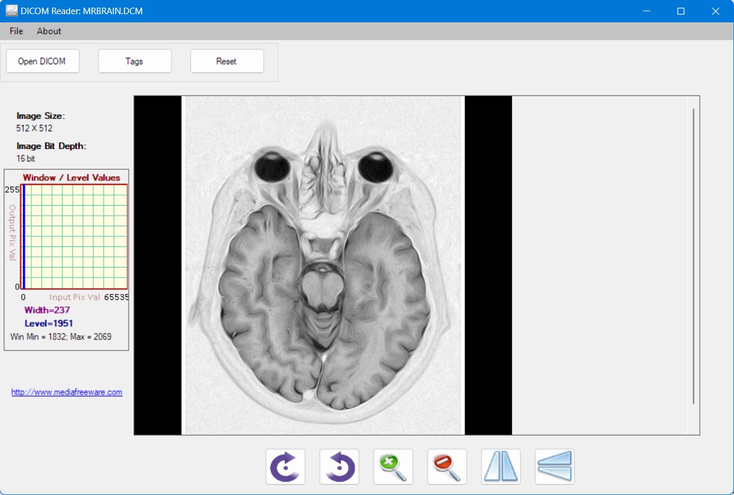Rotate the brain image clockwise
Viewport: 734px width, 495px height.
pyautogui.click(x=285, y=467)
